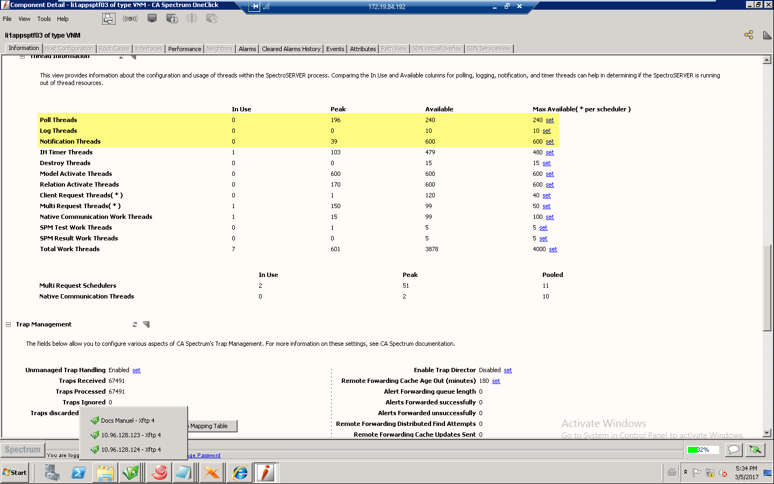Open the Tools menu

point(44,19)
